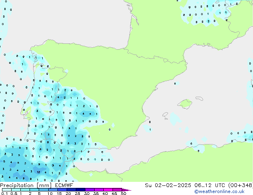The height and width of the screenshot is (195, 253).
Task: Click the '20' legend scale label
Action: tap(68, 193)
